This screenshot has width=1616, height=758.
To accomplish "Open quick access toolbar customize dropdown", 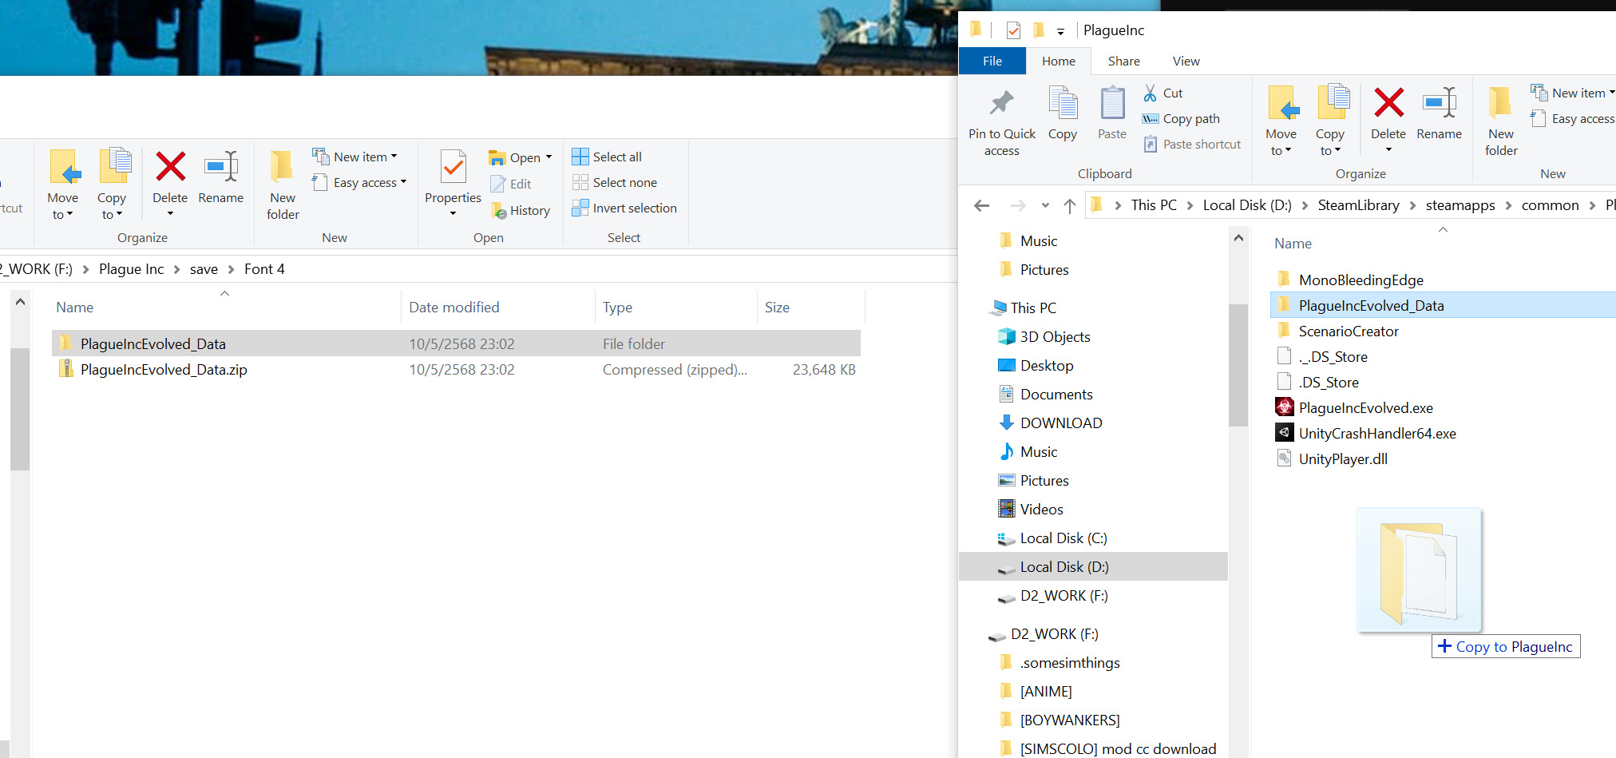I will tap(1060, 31).
